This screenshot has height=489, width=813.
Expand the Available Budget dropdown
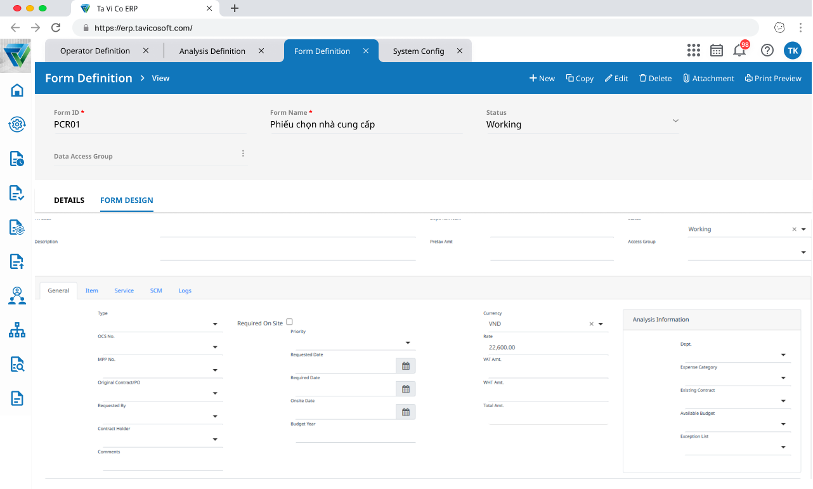tap(783, 424)
